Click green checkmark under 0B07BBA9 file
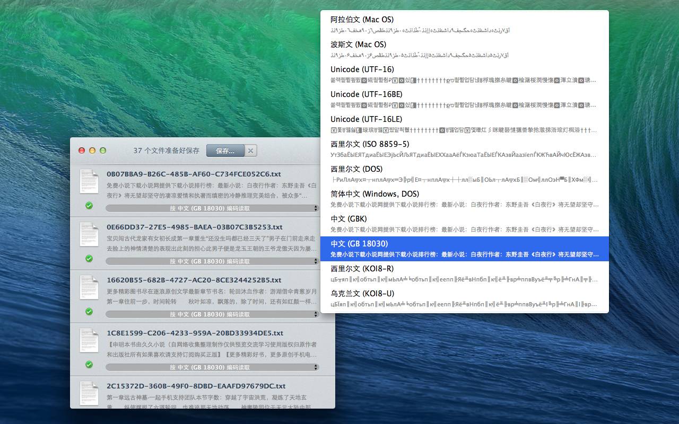 (89, 206)
